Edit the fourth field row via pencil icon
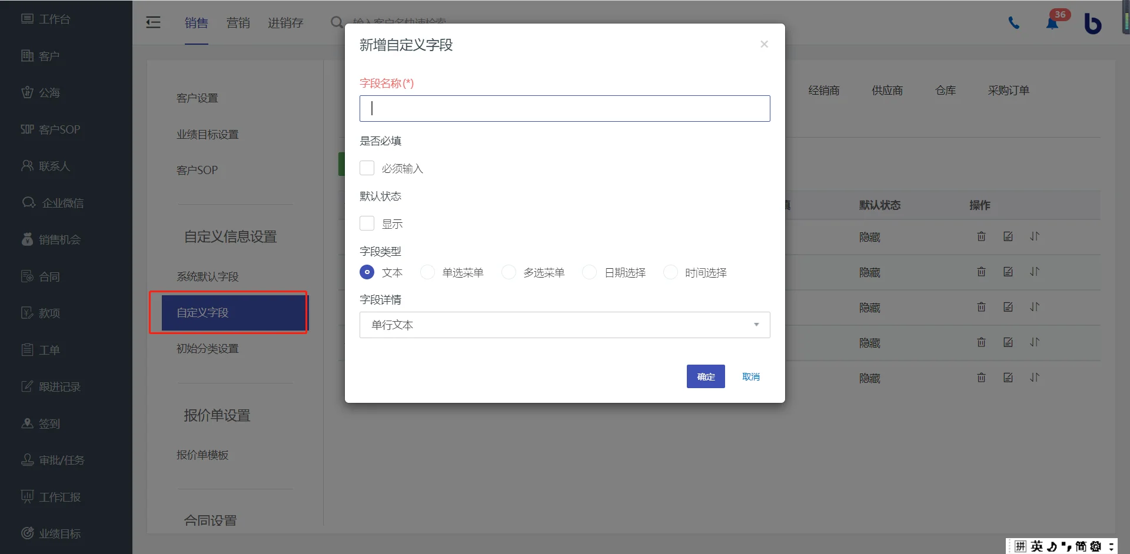 tap(1008, 342)
